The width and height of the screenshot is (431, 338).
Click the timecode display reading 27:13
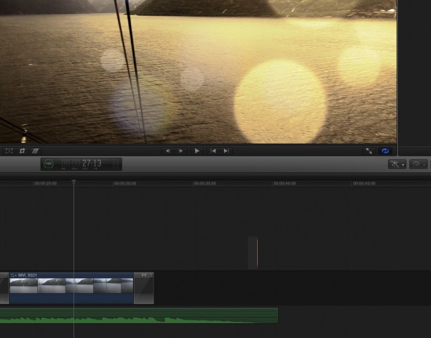click(x=91, y=163)
